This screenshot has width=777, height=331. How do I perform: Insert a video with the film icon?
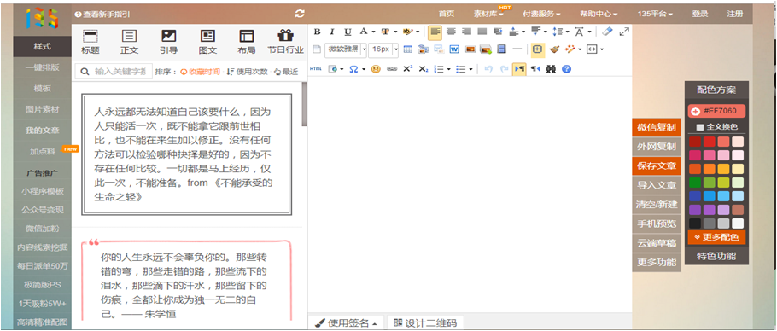click(501, 49)
